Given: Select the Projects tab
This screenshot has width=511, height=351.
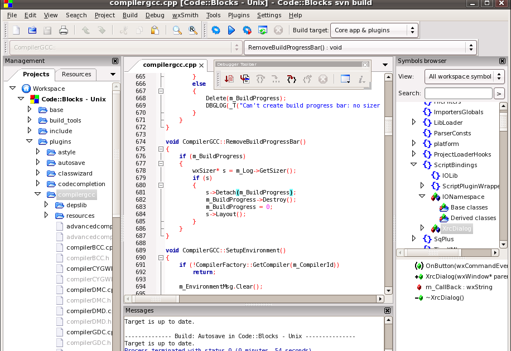Looking at the screenshot, I should tap(36, 74).
